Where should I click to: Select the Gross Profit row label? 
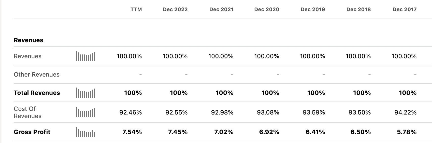tap(32, 132)
